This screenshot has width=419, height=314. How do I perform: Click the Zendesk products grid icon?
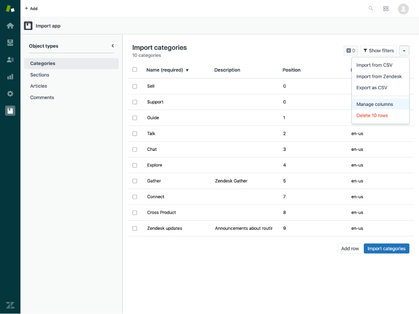click(386, 8)
